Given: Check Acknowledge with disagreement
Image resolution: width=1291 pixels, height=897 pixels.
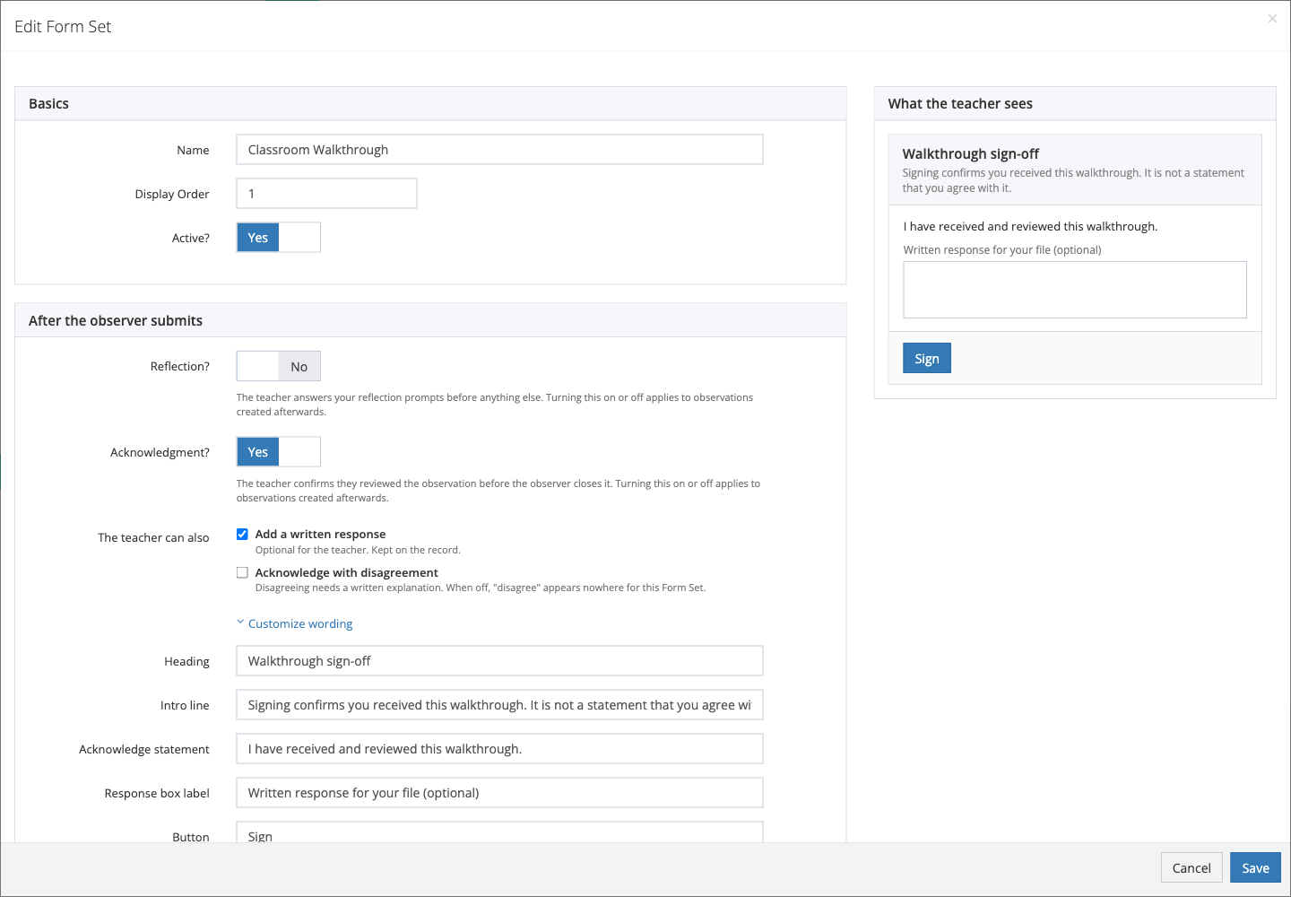Looking at the screenshot, I should 242,572.
